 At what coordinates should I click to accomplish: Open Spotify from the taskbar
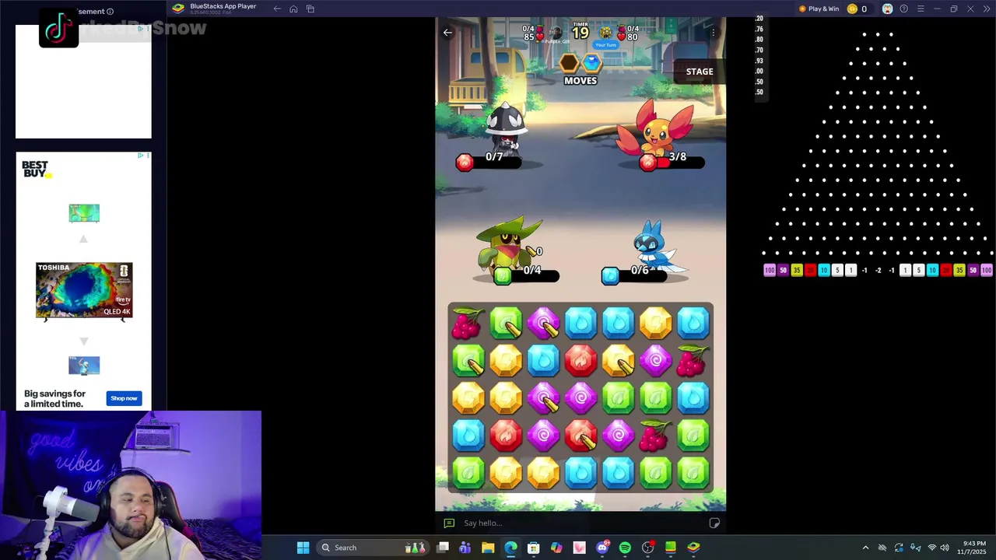625,548
